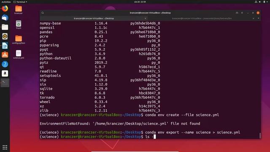The width and height of the screenshot is (270, 152).
Task: Click the 'openssl' package name
Action: tap(47, 27)
